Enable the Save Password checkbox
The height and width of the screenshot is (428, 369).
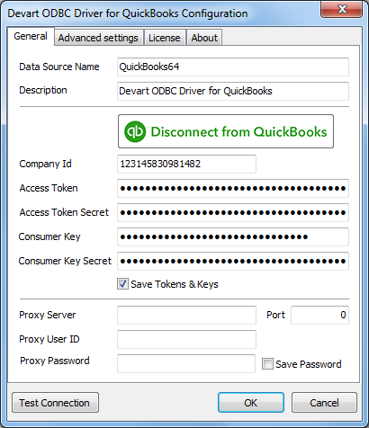click(x=267, y=364)
